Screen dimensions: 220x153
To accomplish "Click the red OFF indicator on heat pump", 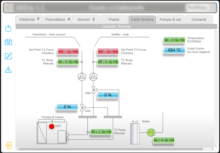I will (52, 126).
